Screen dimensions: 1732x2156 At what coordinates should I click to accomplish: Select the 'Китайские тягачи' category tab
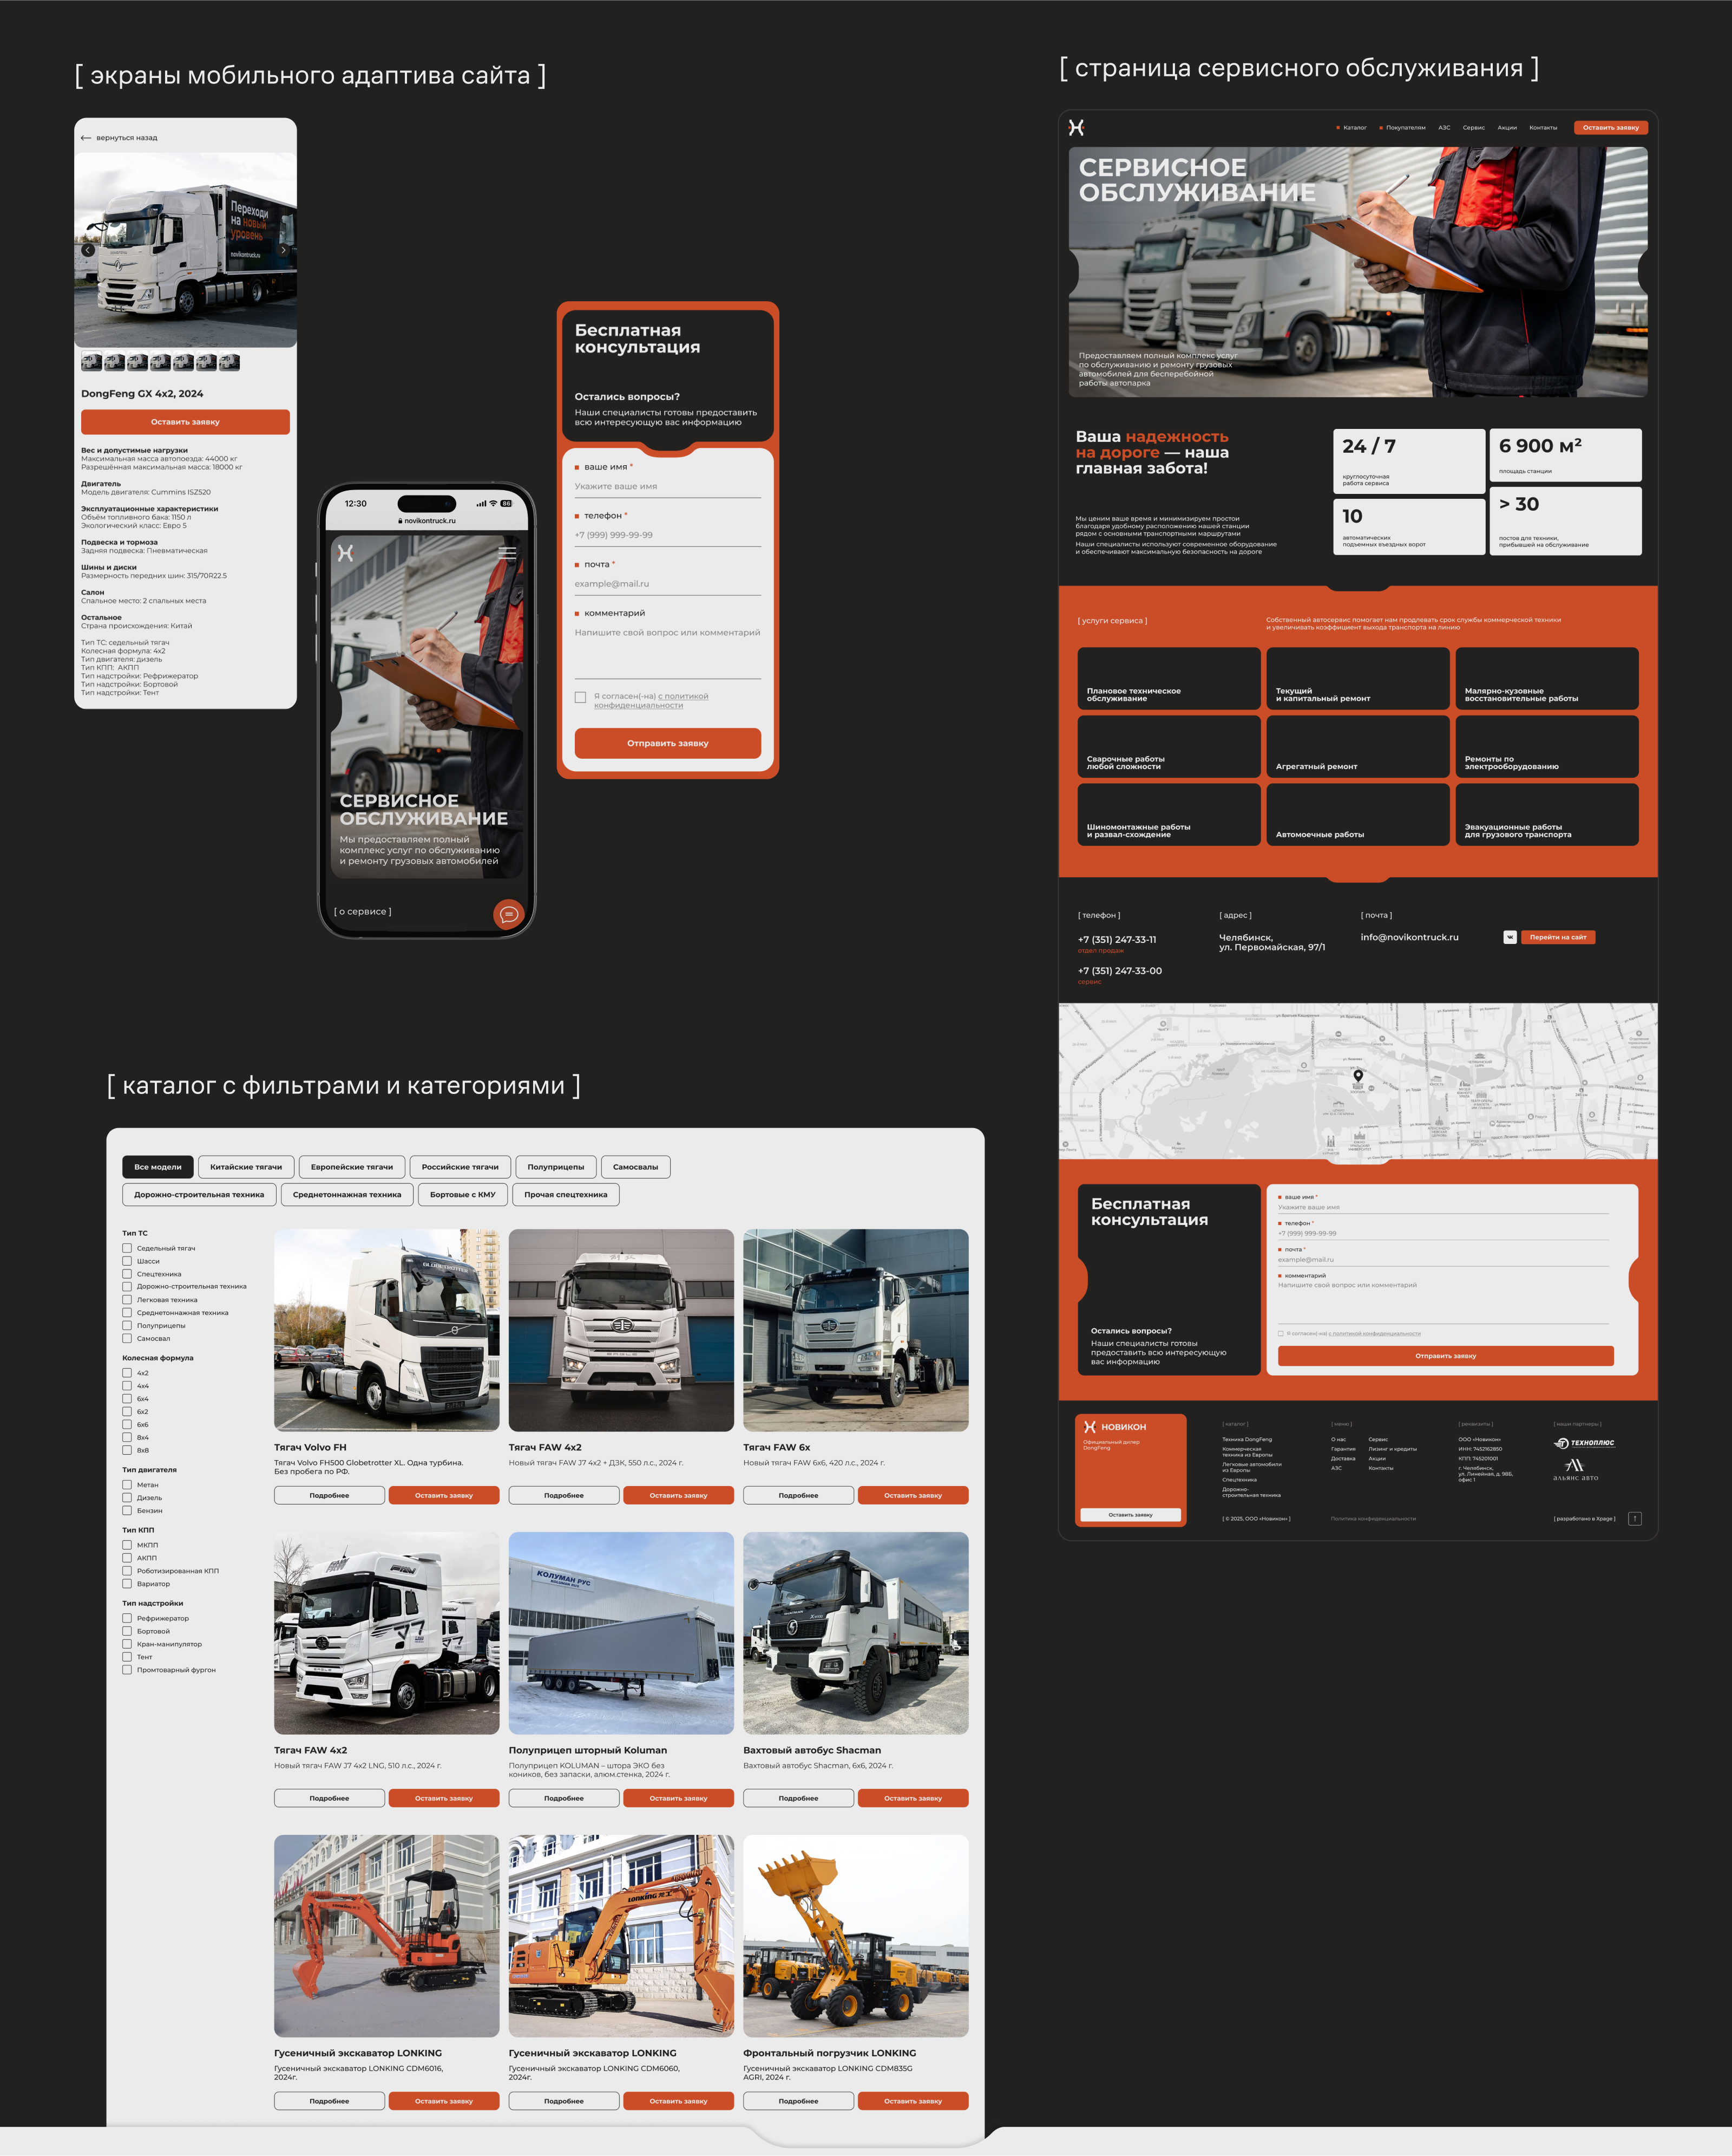pyautogui.click(x=246, y=1166)
